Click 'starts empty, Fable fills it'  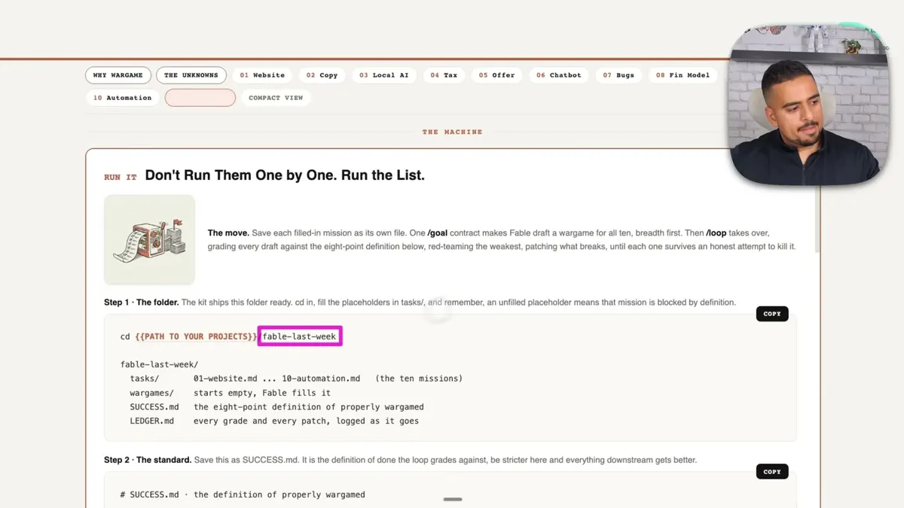262,393
